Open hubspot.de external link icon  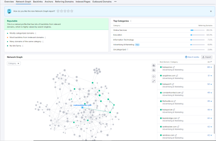coord(174,110)
